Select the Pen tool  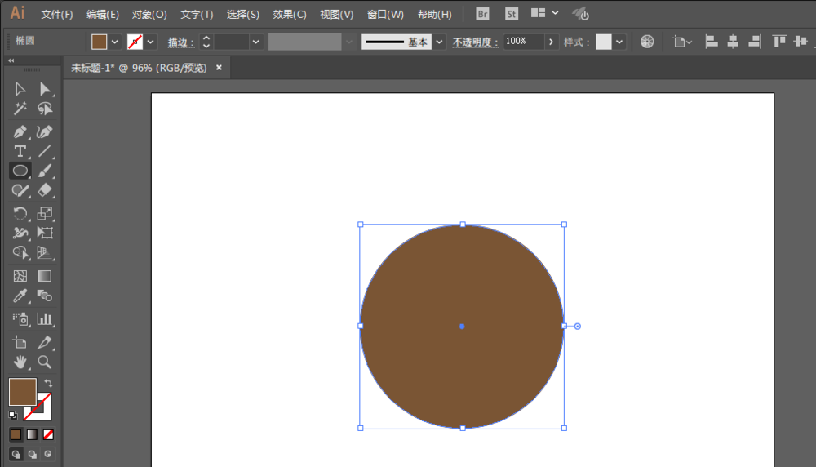tap(20, 131)
